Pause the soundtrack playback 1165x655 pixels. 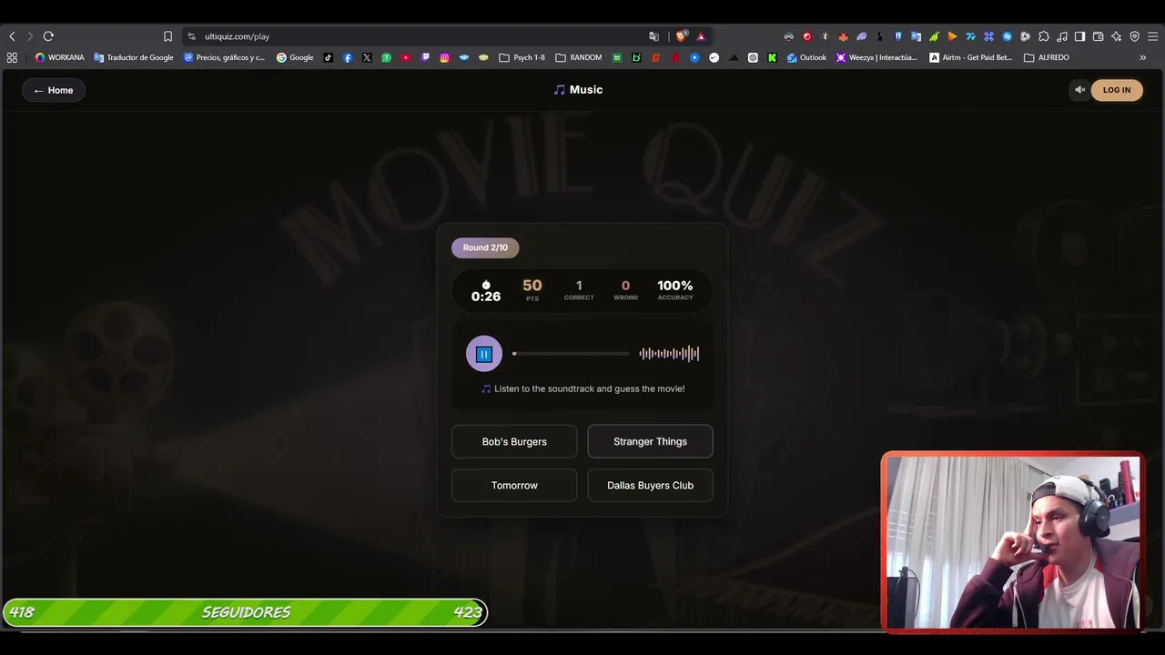(484, 354)
